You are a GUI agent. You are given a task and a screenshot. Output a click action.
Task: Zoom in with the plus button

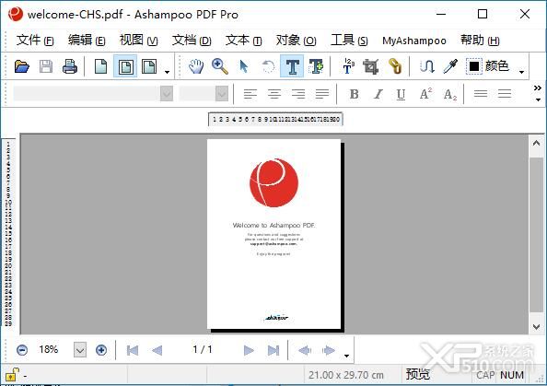tap(101, 350)
